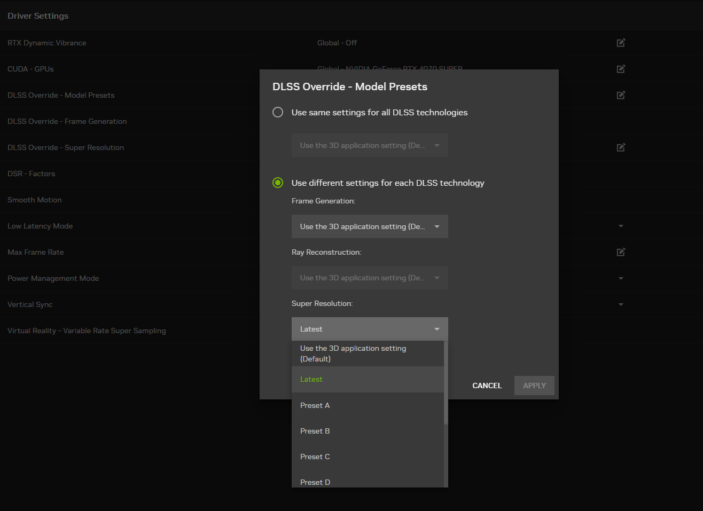Edit the RTX Dynamic Vibrance setting
The height and width of the screenshot is (511, 703).
(621, 43)
